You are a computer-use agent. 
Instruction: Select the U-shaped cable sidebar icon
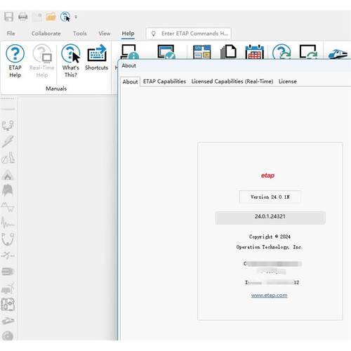tap(8, 239)
